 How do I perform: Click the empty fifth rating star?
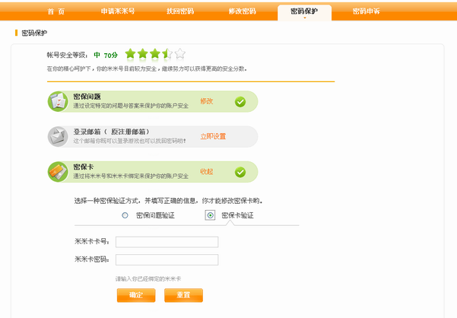[x=179, y=54]
